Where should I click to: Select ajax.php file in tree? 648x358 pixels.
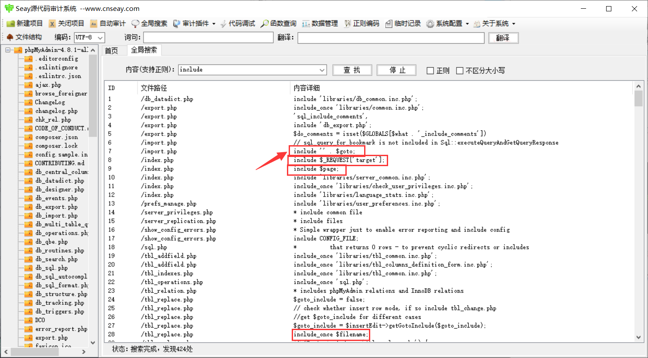(48, 85)
